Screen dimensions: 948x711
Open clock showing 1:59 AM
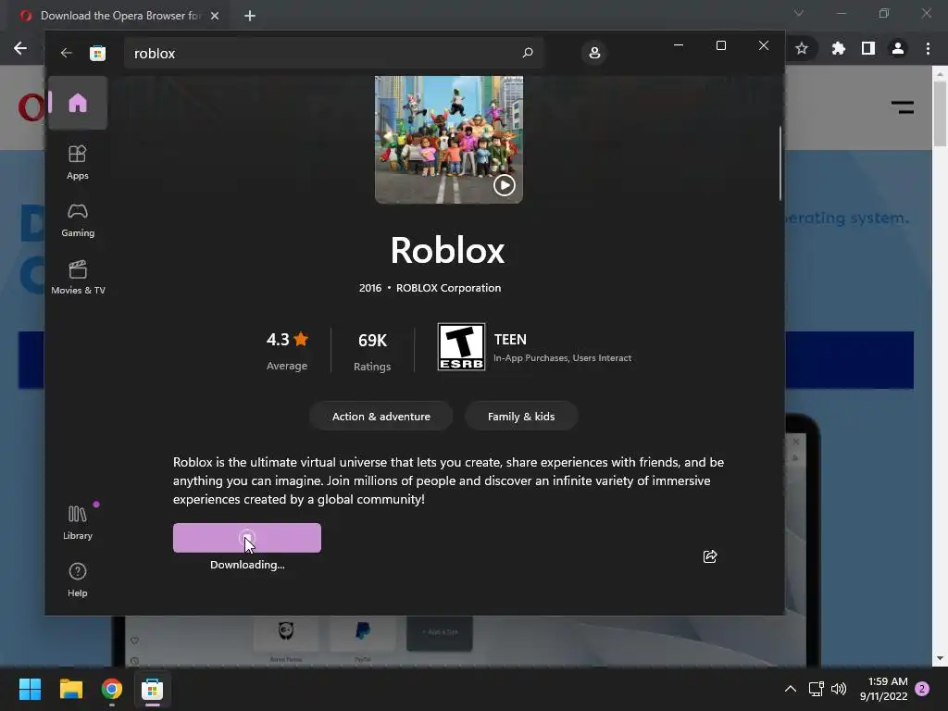click(x=884, y=689)
